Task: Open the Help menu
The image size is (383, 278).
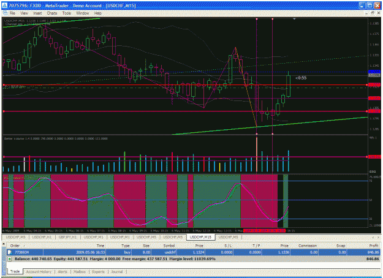Action: (x=97, y=13)
